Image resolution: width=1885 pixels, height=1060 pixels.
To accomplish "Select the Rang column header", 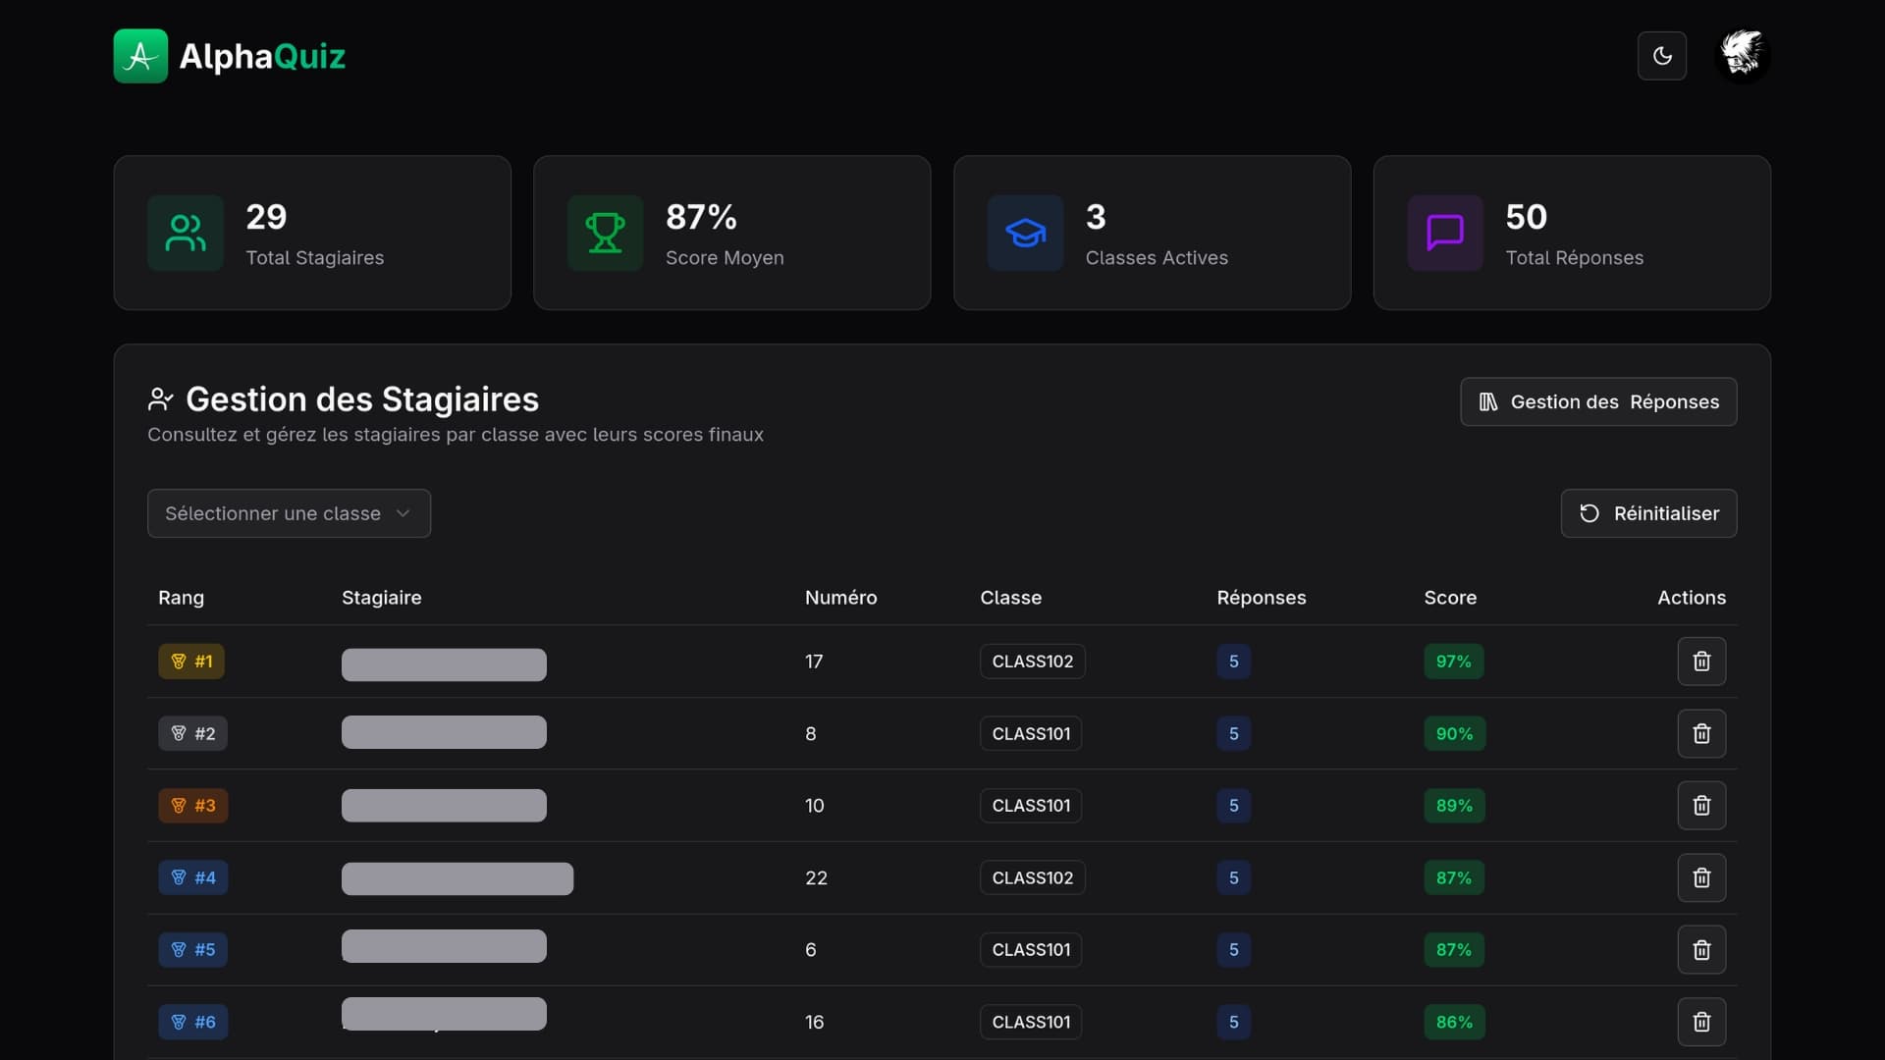I will click(x=181, y=598).
